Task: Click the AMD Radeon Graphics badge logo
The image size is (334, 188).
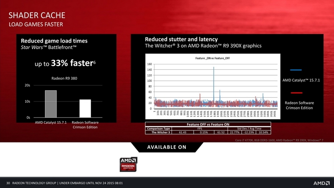Action: click(129, 164)
